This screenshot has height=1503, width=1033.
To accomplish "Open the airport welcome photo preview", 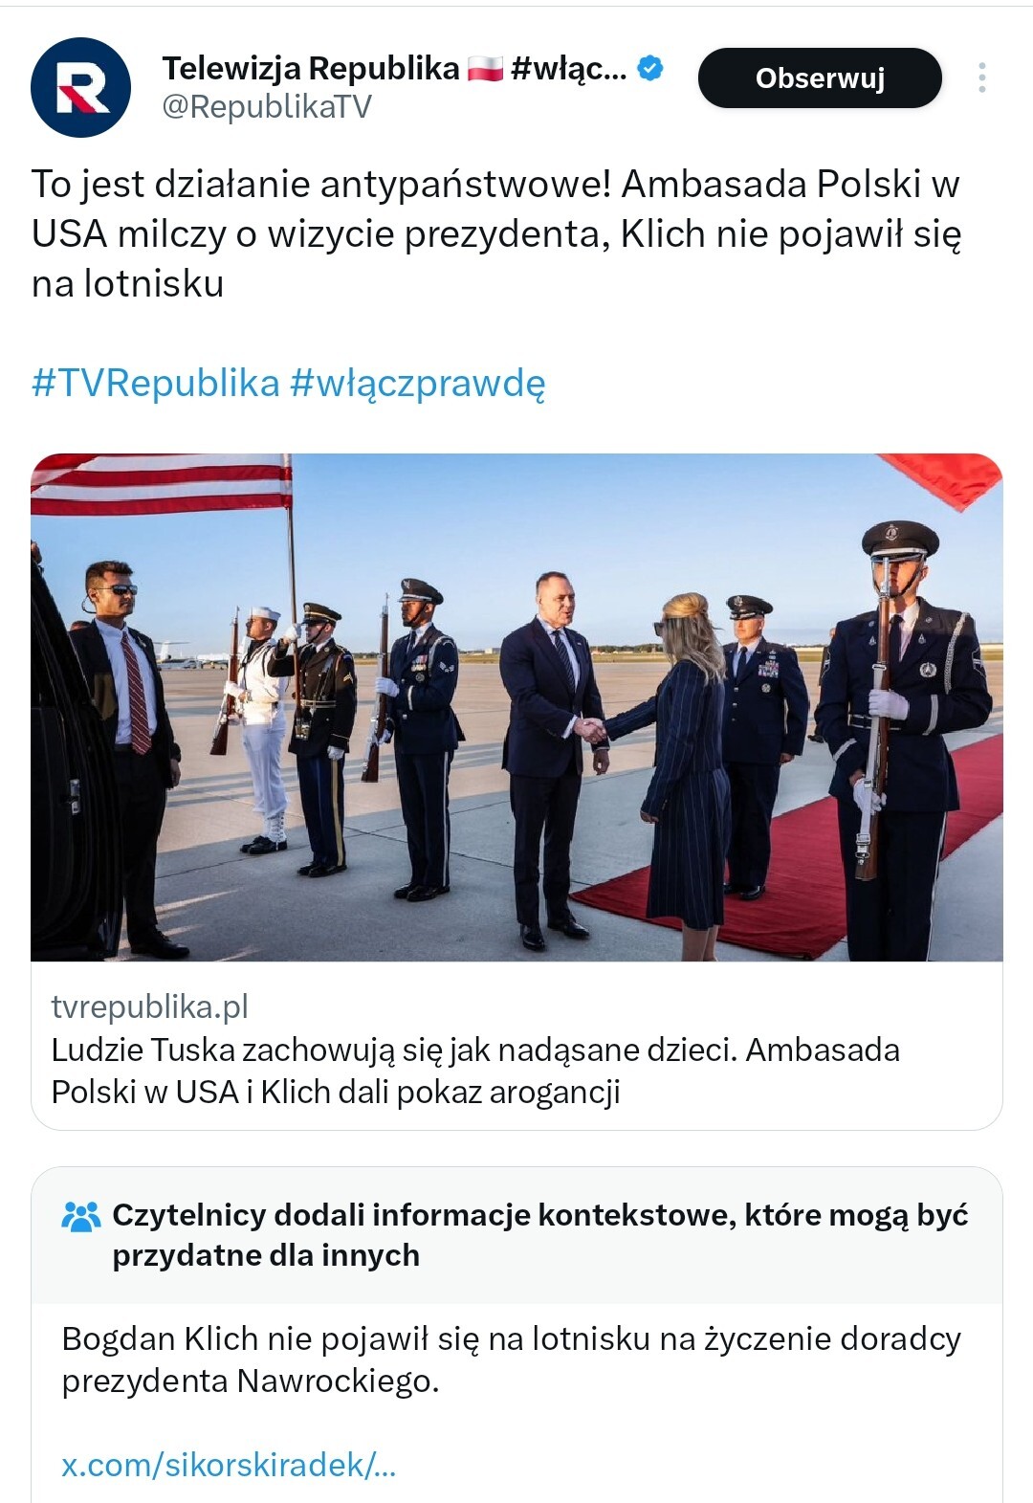I will (516, 707).
